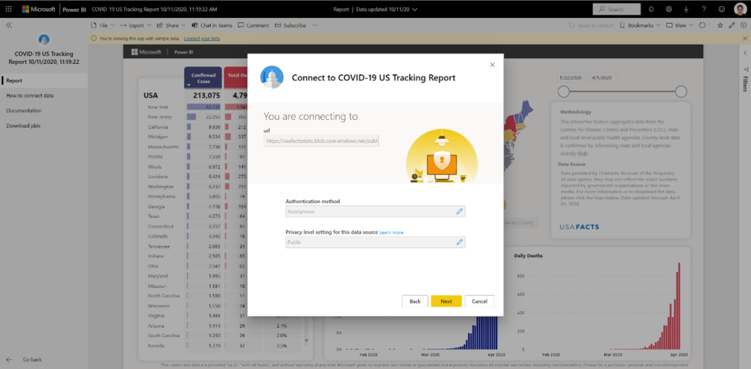Image resolution: width=751 pixels, height=369 pixels.
Task: Open the Share dropdown
Action: point(172,26)
